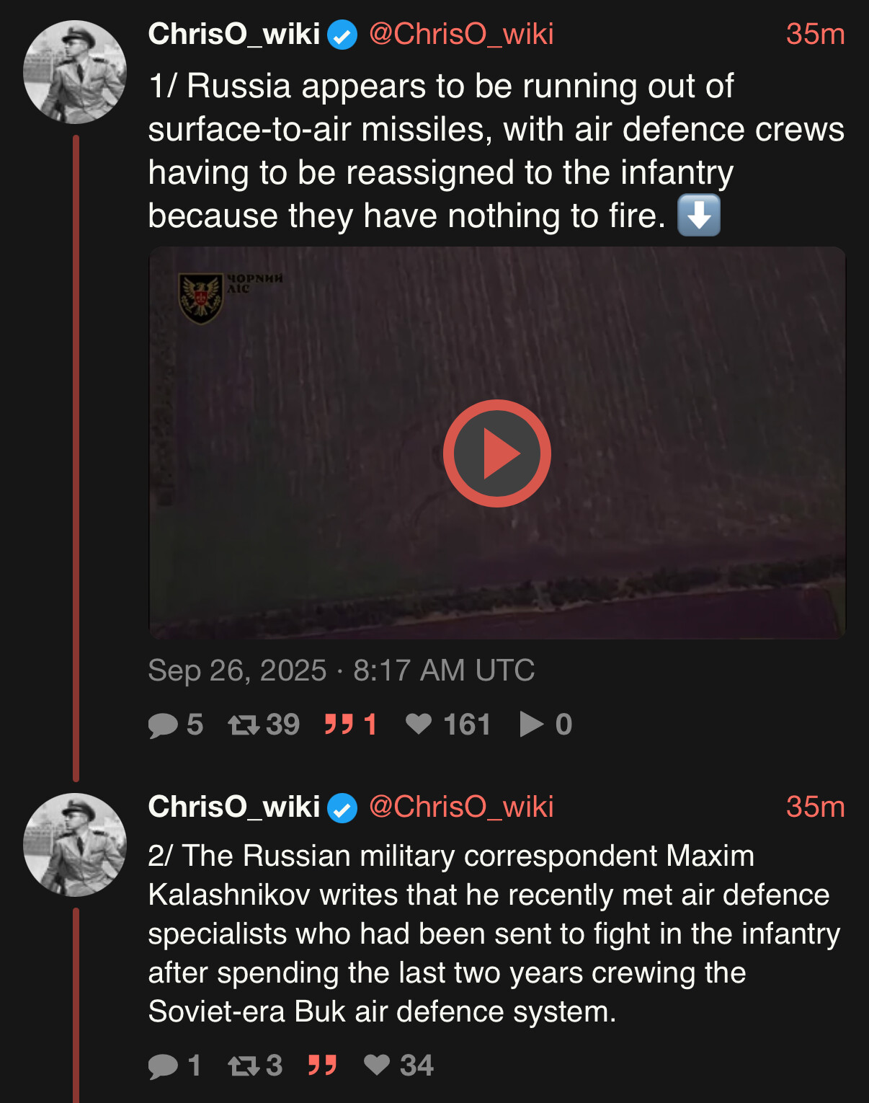Screen dimensions: 869x1103
Task: Click the retweet icon with 39 reposts
Action: coord(244,725)
